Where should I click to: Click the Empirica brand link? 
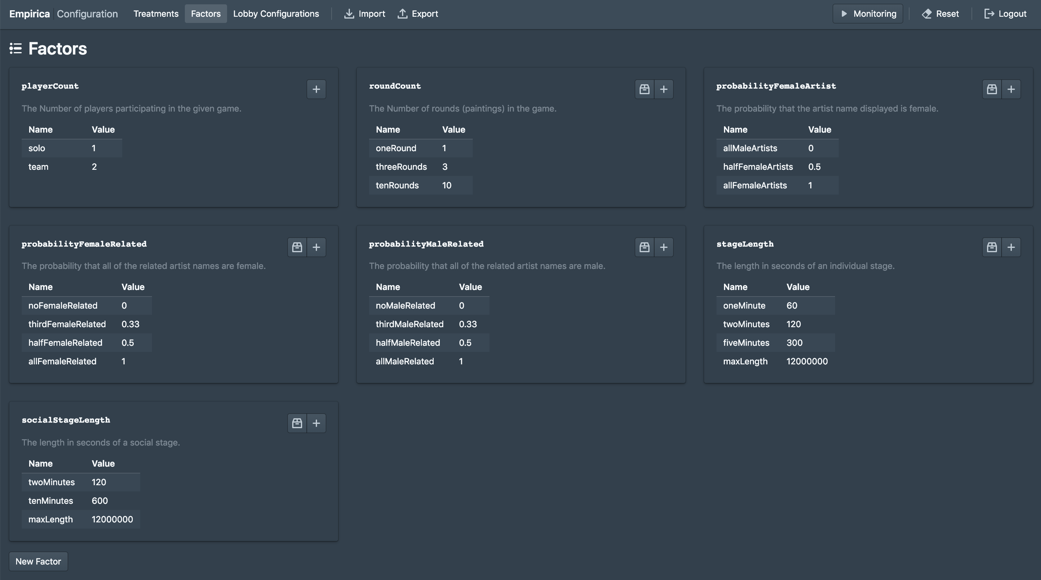29,14
